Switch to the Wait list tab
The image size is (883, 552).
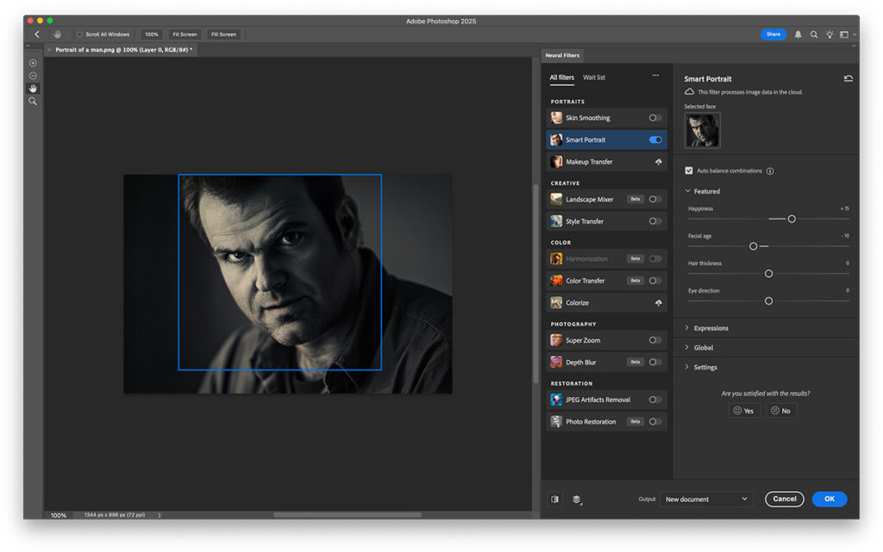pyautogui.click(x=594, y=78)
